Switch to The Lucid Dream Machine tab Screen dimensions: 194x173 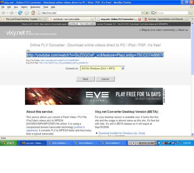click(x=24, y=19)
